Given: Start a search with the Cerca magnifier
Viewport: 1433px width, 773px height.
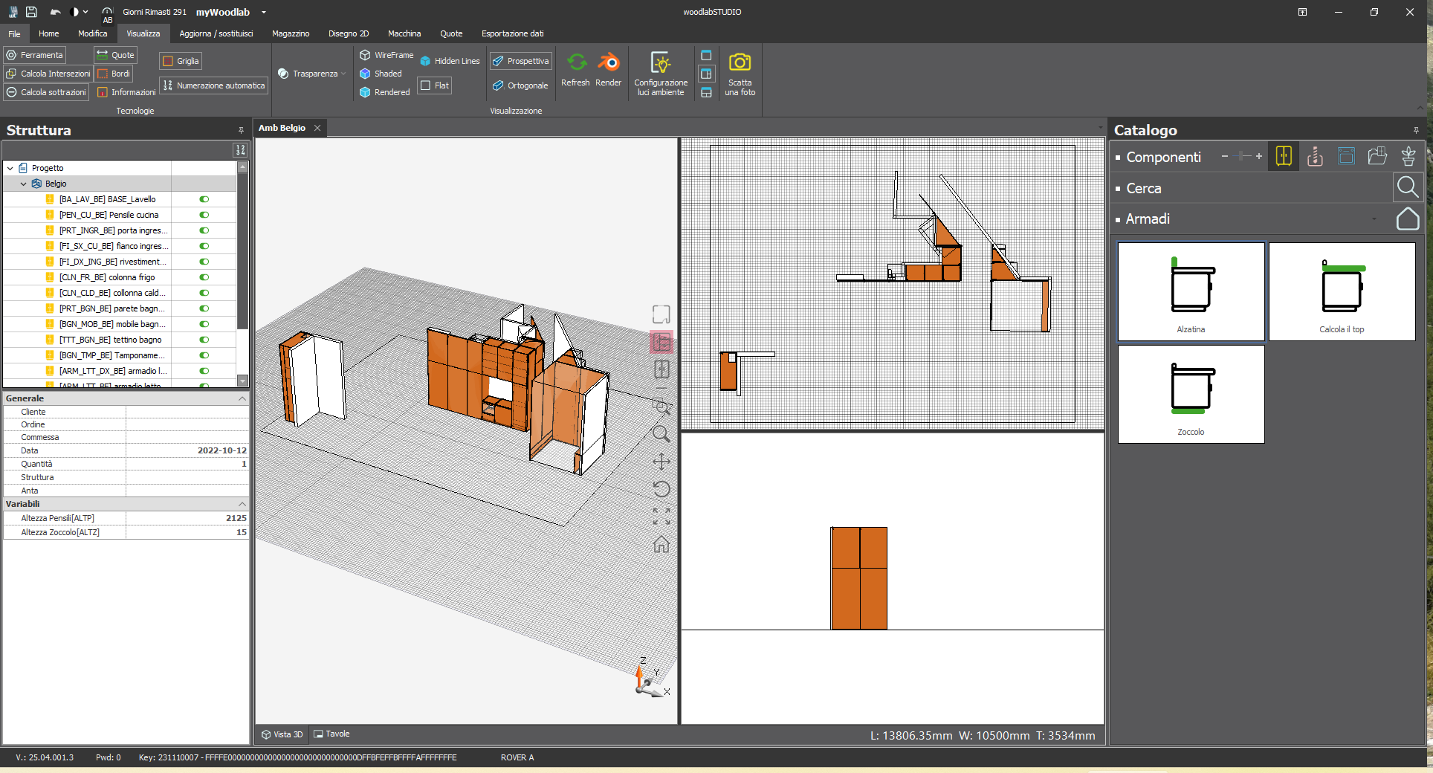Looking at the screenshot, I should 1408,187.
